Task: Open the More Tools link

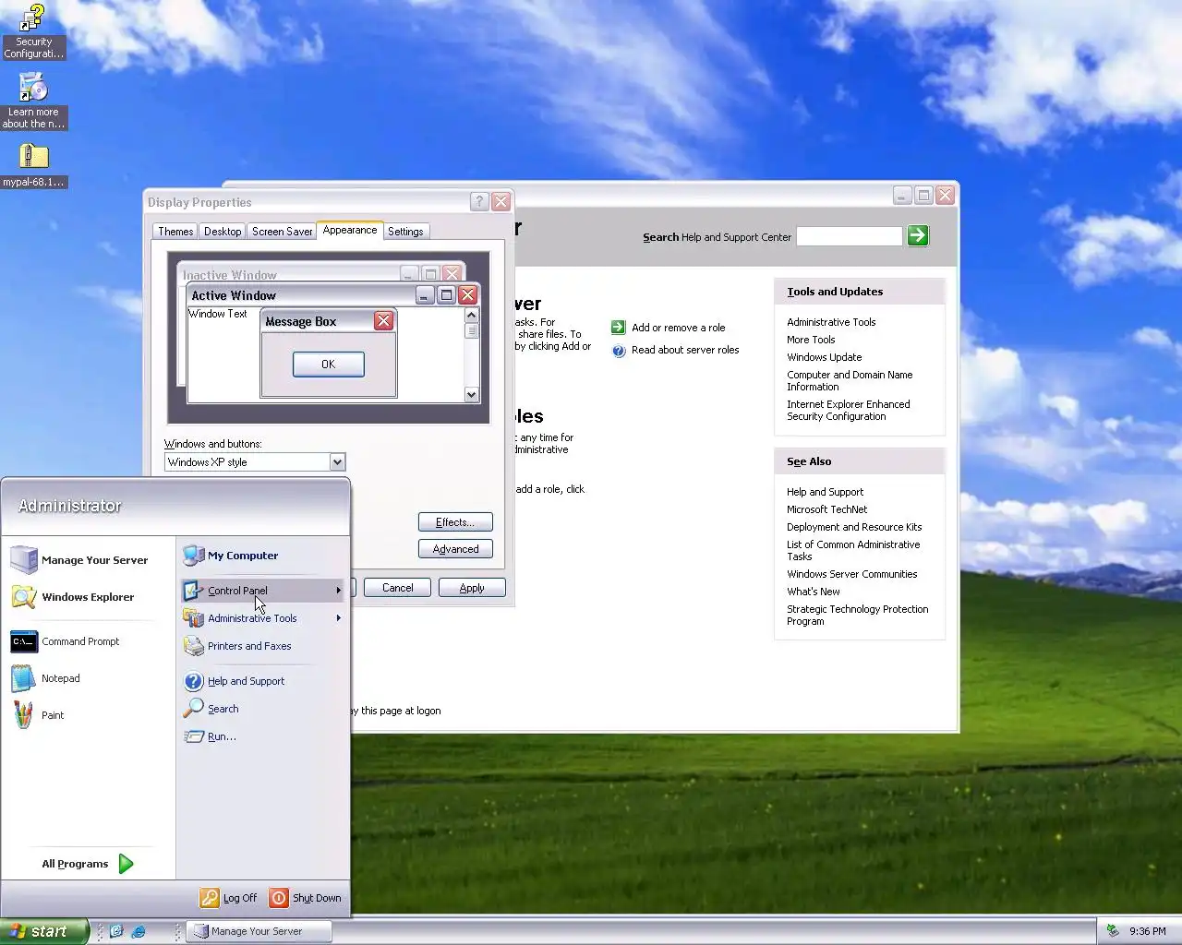Action: [x=811, y=340]
